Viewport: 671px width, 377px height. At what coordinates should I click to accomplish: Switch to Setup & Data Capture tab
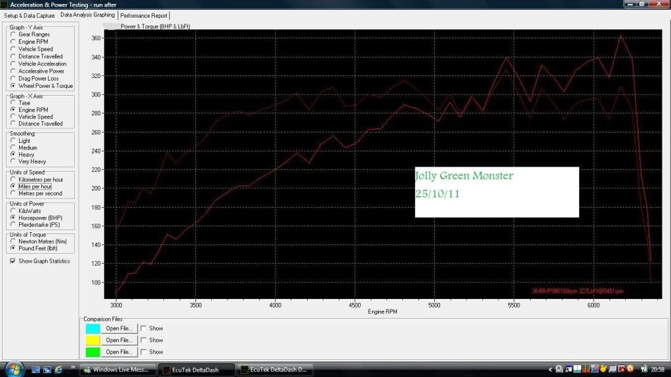(29, 15)
